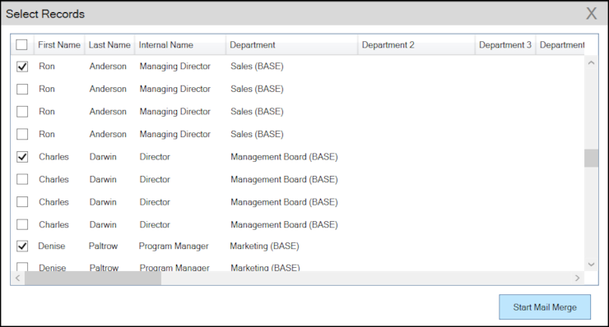Viewport: 609px width, 327px height.
Task: Select 'Director' in the checked Charles Darwin row
Action: tap(155, 157)
